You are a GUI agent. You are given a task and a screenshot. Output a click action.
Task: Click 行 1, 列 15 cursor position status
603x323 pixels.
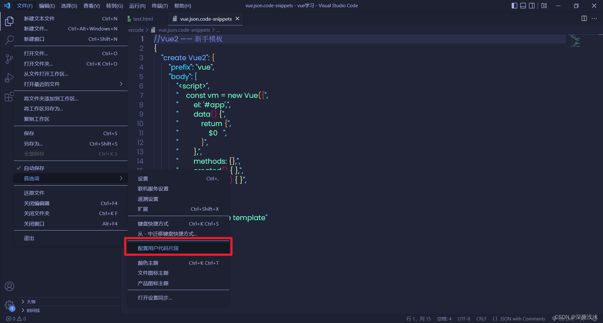(418, 319)
